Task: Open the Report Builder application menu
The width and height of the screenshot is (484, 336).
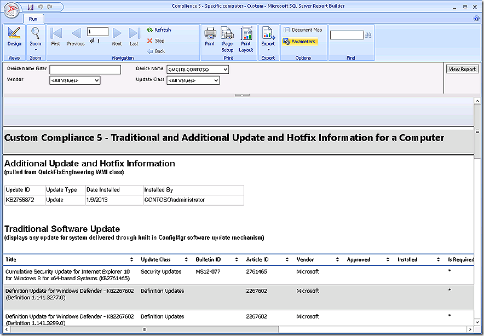Action: (11, 9)
